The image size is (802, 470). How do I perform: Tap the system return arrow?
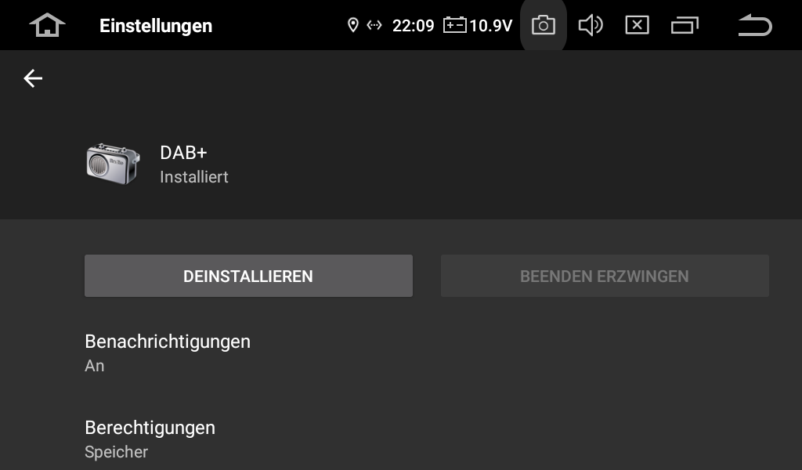[x=755, y=25]
